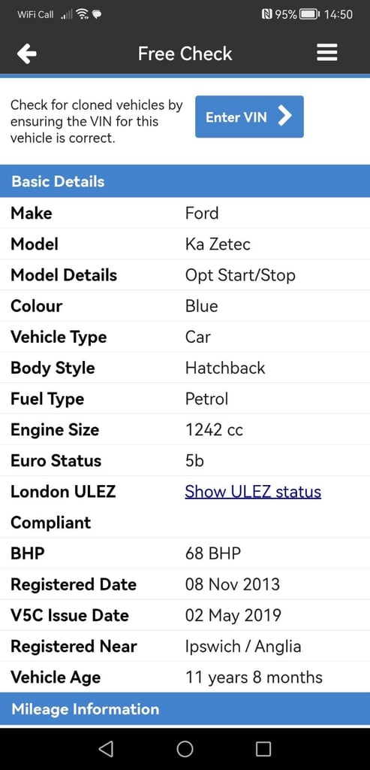Tap the Registered Date row 08 Nov 2013

point(185,584)
